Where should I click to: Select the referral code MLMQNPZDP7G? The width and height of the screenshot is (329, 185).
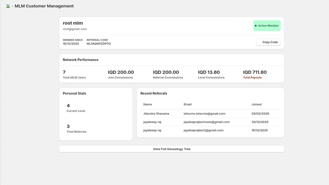click(99, 44)
